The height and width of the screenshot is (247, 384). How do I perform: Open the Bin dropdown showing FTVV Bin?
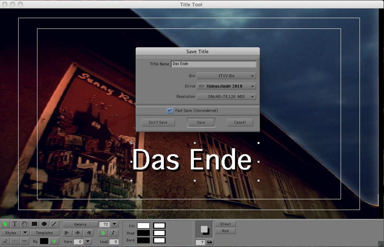tap(226, 76)
